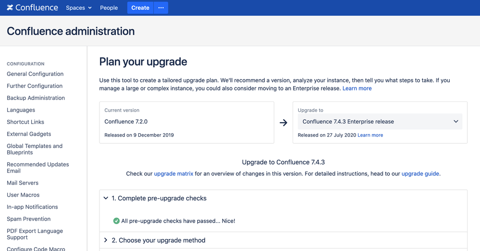The image size is (480, 251).
Task: Open the People menu item
Action: tap(109, 8)
